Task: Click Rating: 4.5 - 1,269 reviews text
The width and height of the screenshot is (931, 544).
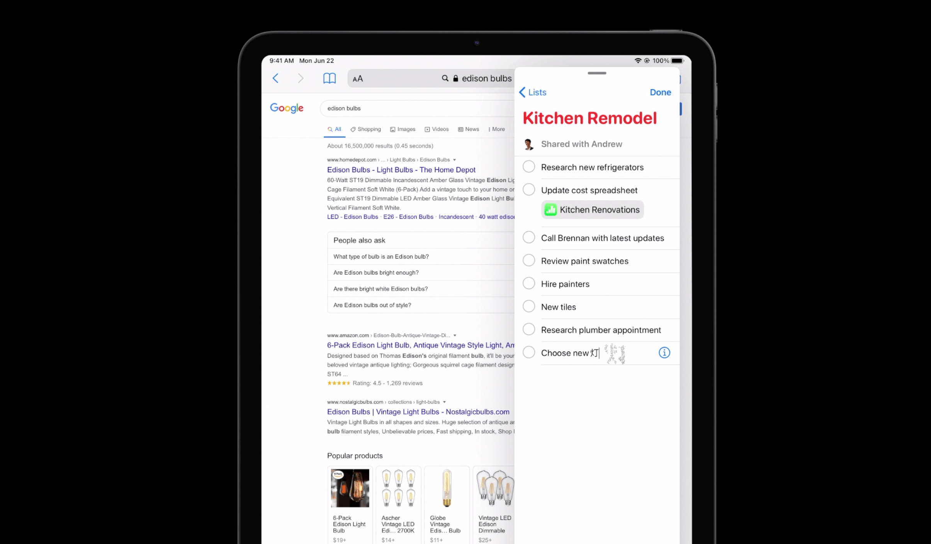Action: 387,383
